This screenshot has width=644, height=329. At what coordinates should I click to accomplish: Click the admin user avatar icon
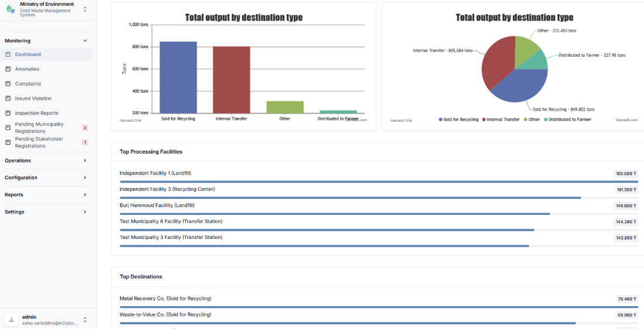[11, 320]
